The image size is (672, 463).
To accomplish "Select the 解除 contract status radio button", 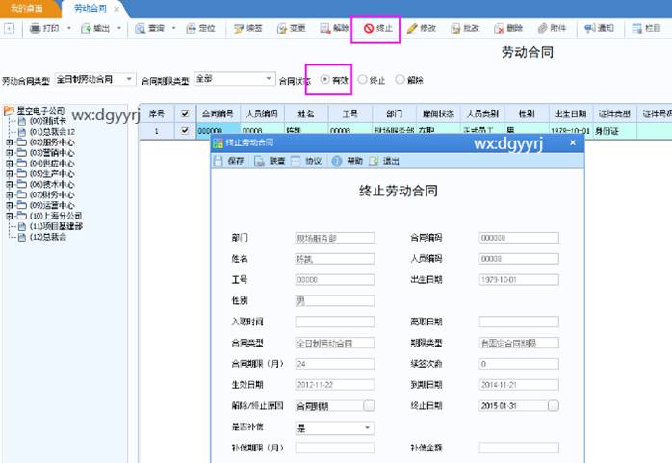I will pyautogui.click(x=400, y=79).
